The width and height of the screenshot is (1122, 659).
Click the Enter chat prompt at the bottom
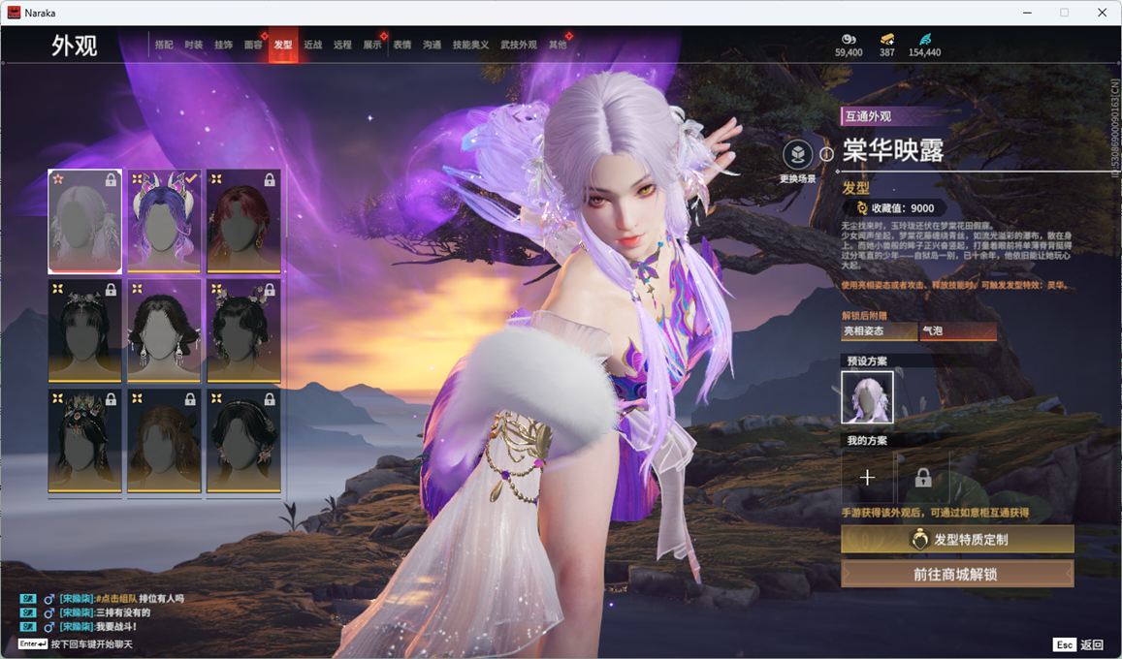point(76,644)
